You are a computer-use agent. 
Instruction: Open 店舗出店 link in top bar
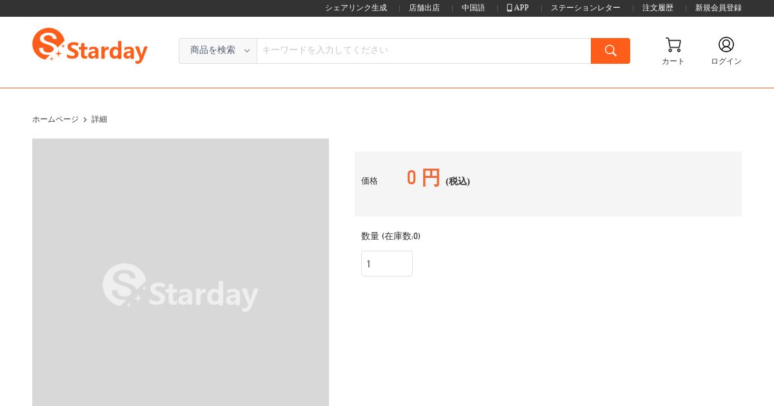[x=424, y=8]
